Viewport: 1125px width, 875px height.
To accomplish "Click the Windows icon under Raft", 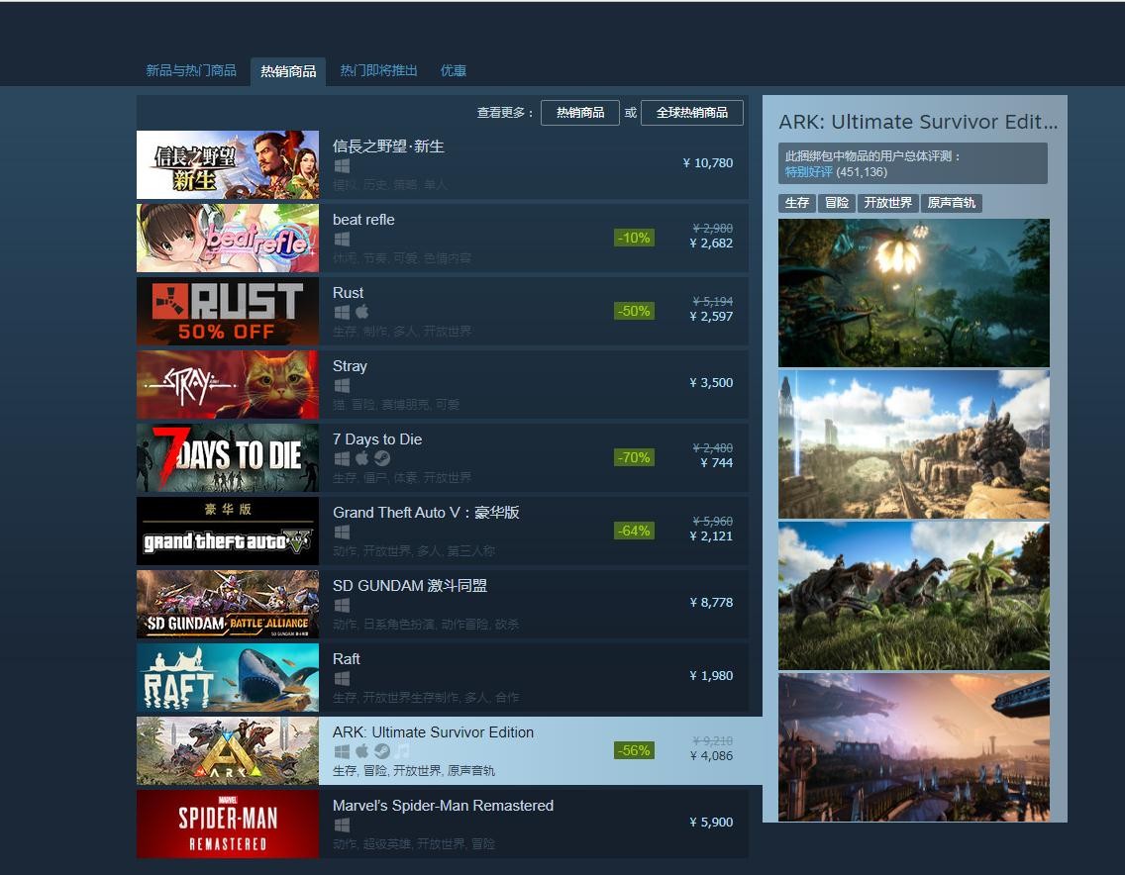I will point(342,678).
